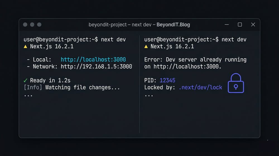Click 'on http://localhost:3000.' error line
This screenshot has width=279, height=156.
(183, 67)
